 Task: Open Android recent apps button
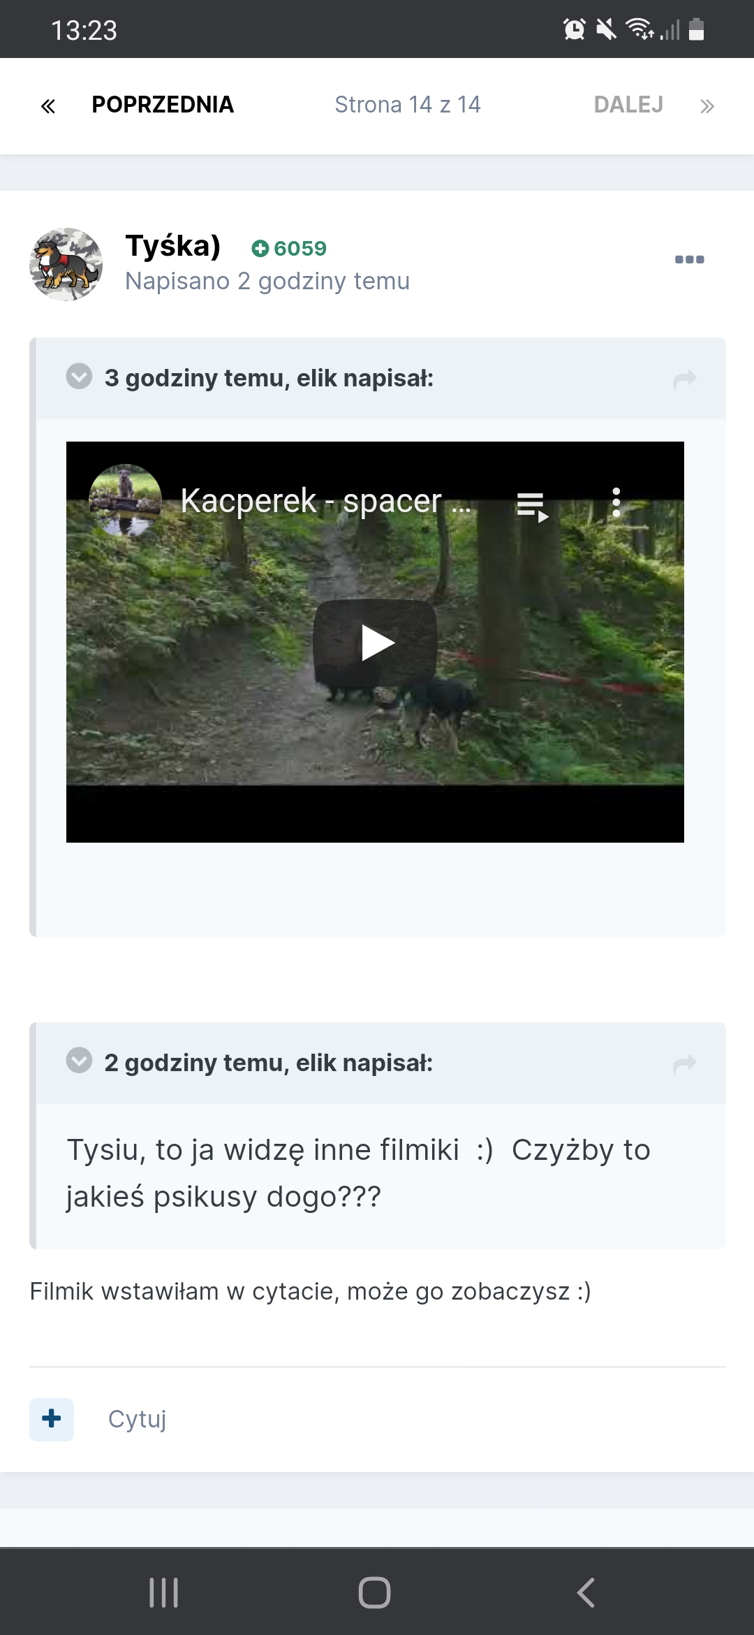[164, 1592]
